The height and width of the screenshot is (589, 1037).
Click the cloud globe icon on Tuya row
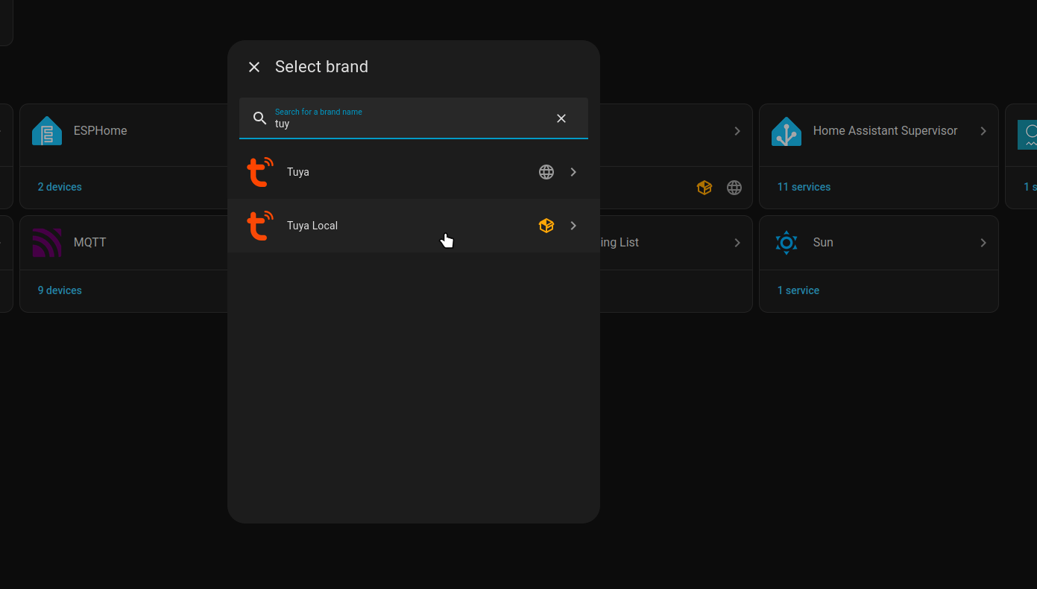tap(546, 172)
